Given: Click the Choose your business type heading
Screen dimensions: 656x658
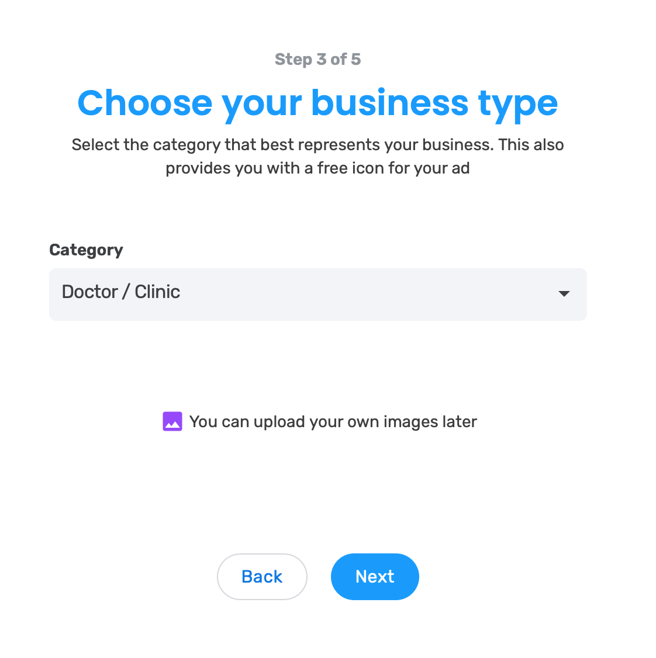Looking at the screenshot, I should (317, 103).
